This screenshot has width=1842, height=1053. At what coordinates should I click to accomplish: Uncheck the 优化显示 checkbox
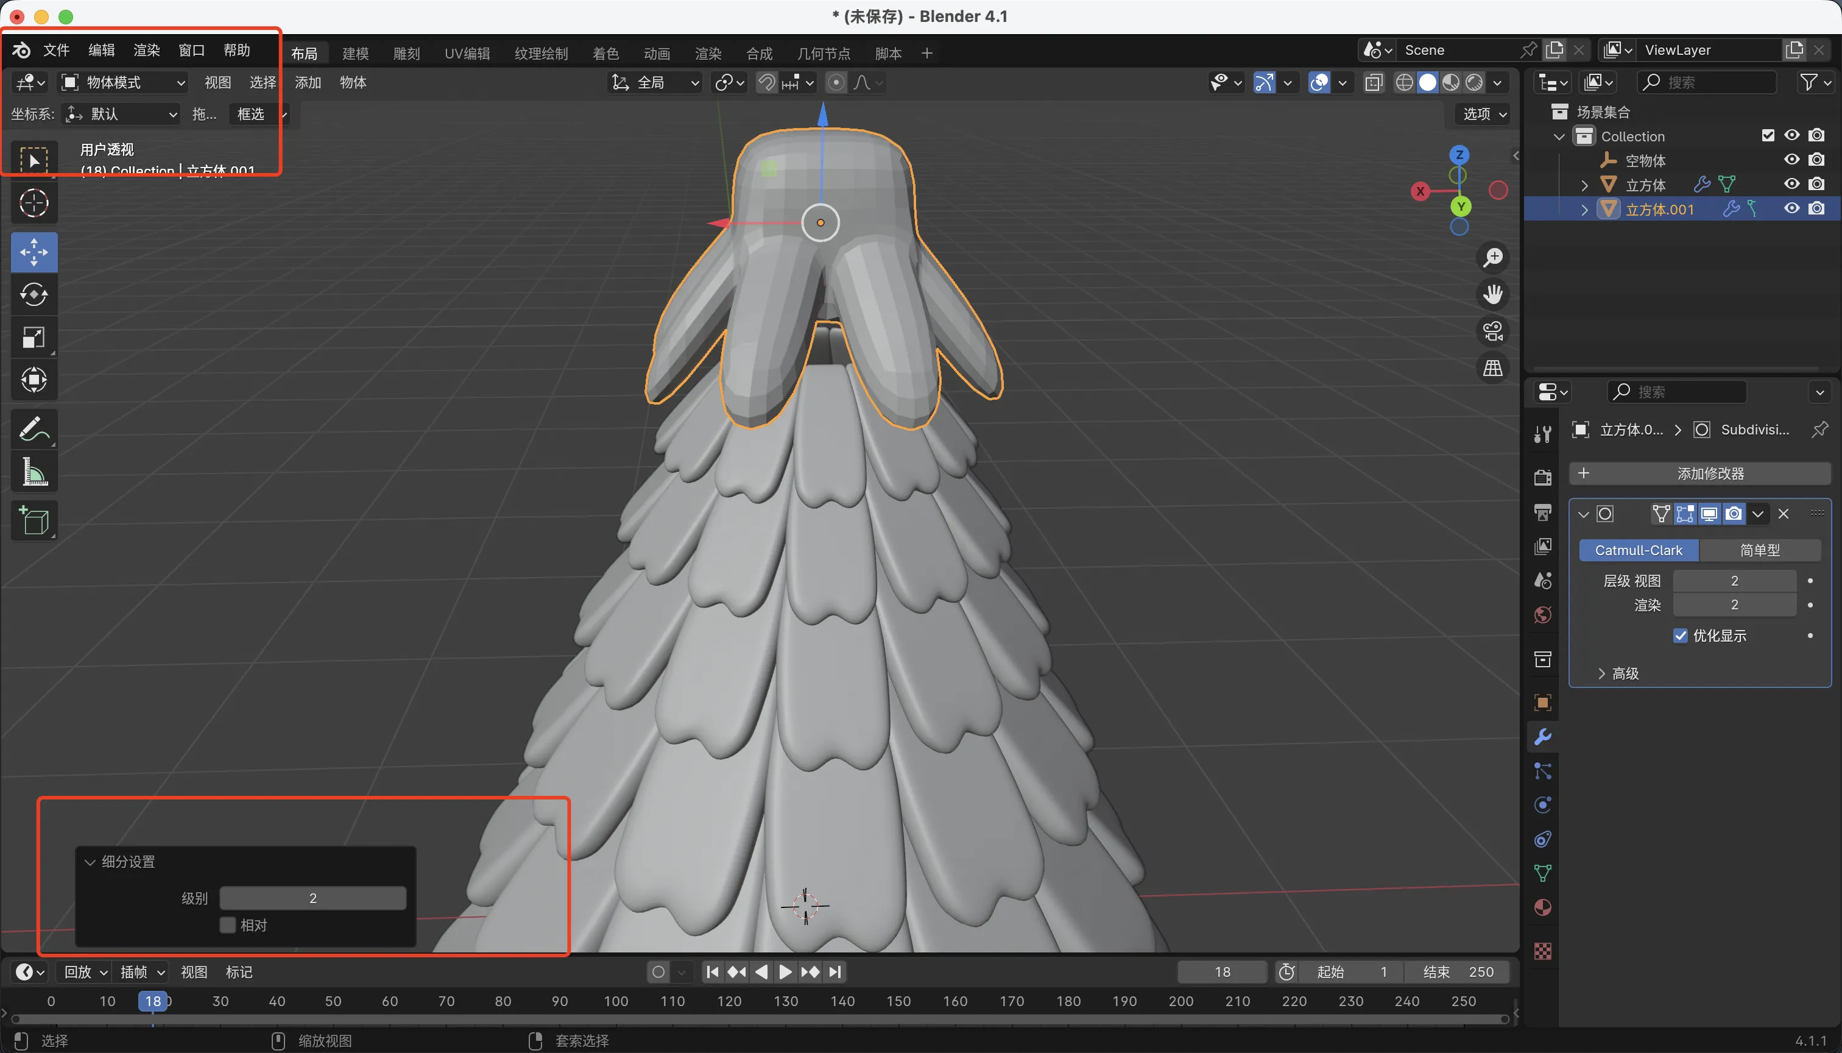point(1681,636)
